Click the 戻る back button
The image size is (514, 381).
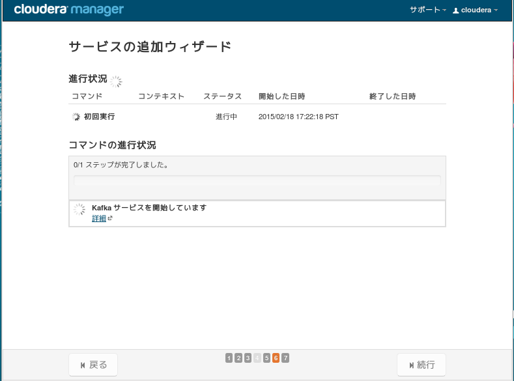[x=93, y=365]
